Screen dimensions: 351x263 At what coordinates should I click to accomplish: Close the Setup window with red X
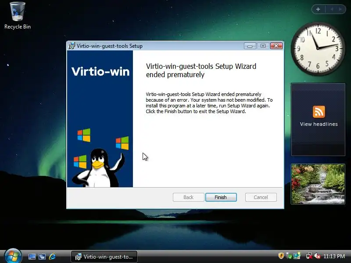(x=276, y=46)
